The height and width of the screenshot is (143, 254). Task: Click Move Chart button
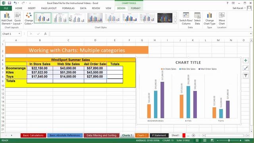tap(222, 19)
